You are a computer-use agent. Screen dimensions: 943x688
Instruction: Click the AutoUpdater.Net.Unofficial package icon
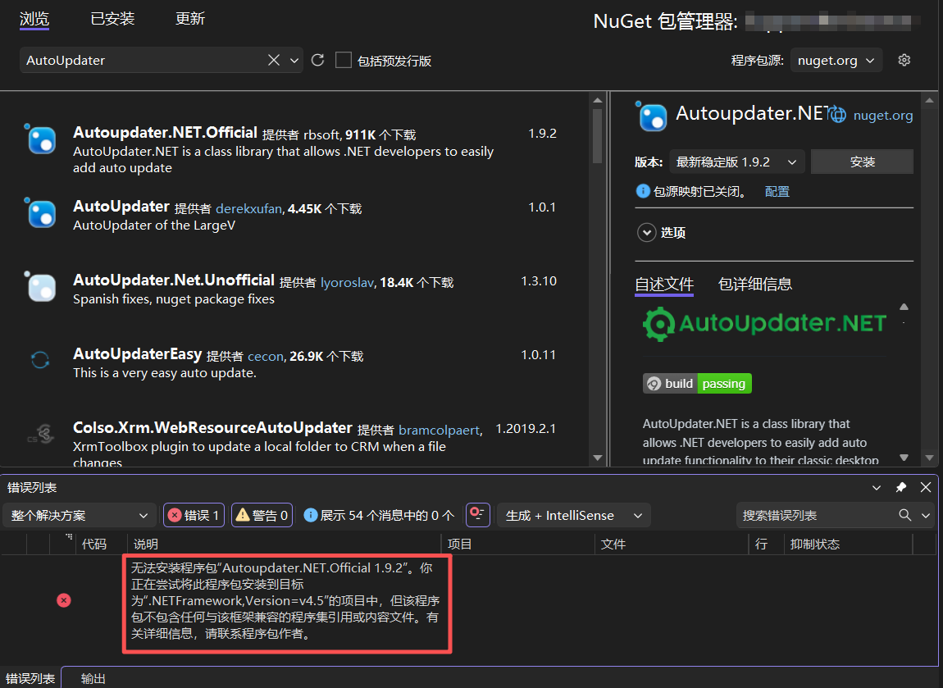[x=41, y=287]
